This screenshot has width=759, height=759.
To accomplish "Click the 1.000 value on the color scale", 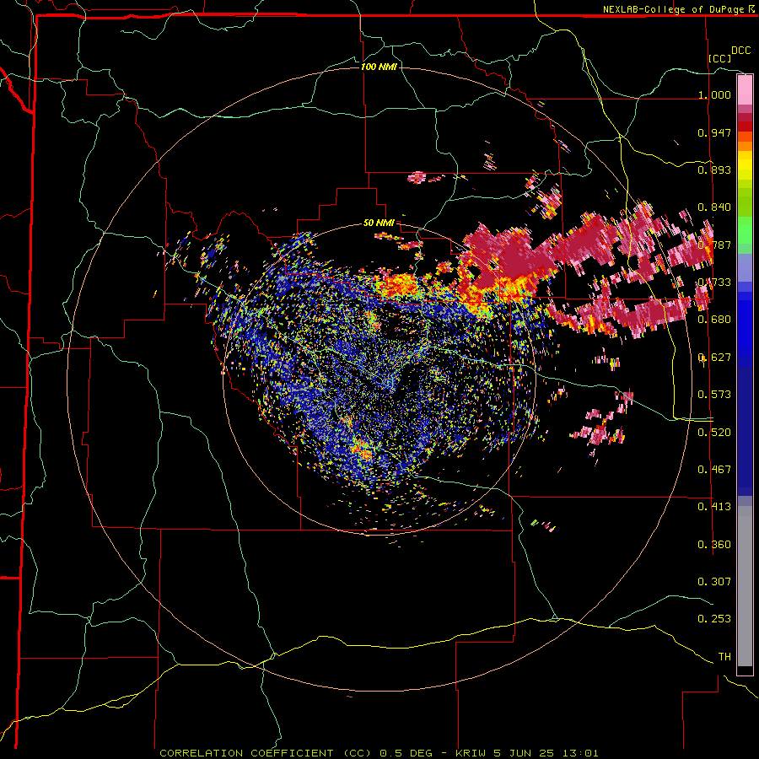I will pyautogui.click(x=714, y=94).
